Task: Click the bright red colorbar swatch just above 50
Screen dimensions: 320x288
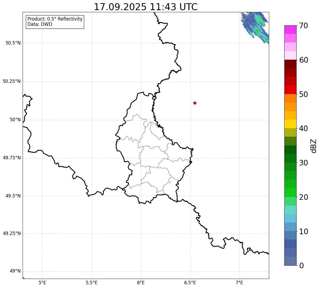Action: pos(290,90)
